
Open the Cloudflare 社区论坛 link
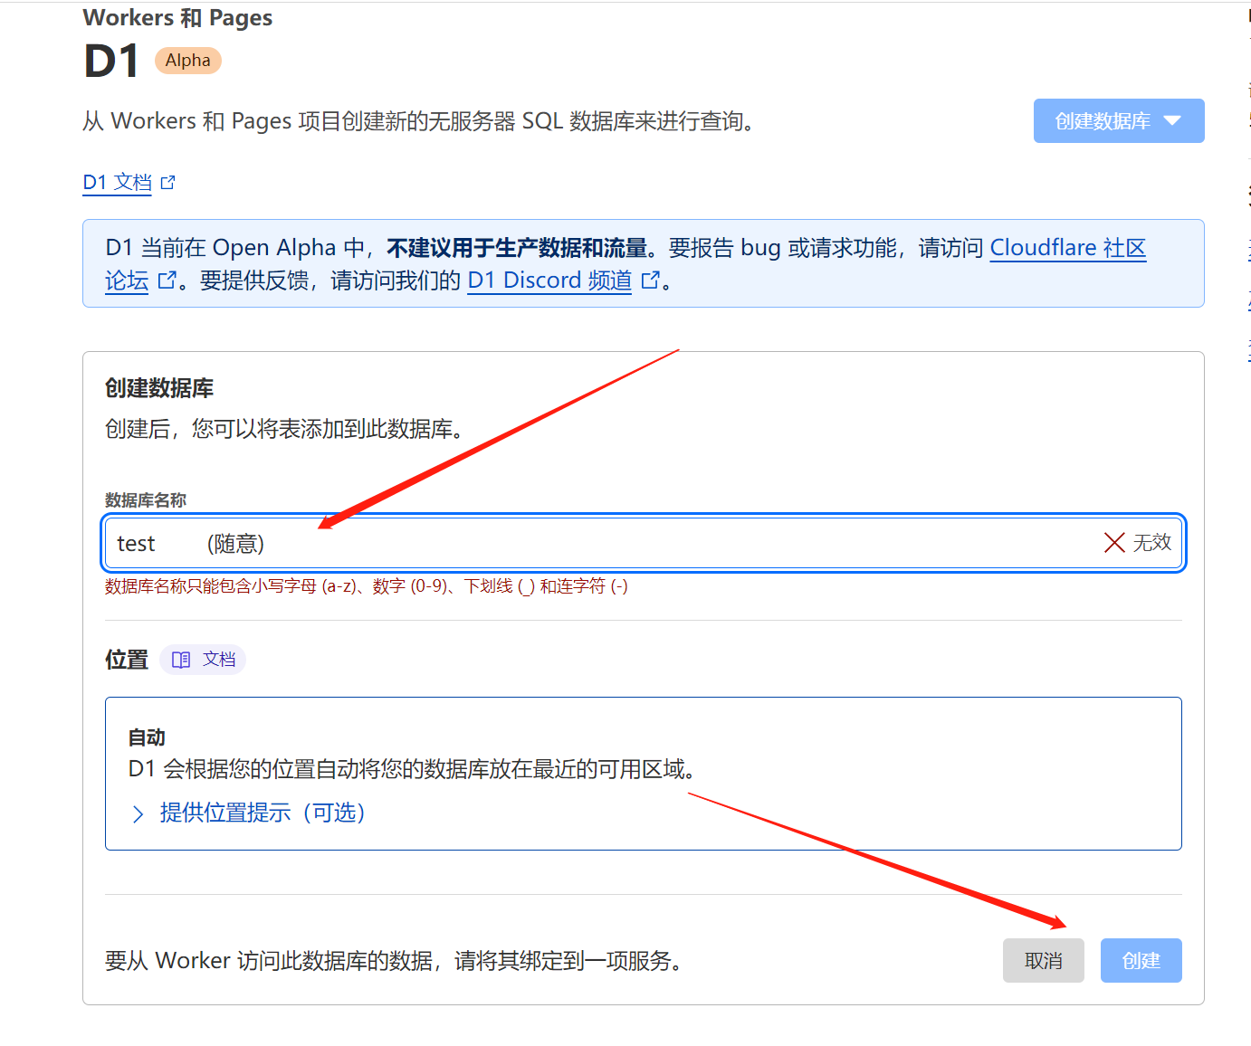click(1067, 247)
